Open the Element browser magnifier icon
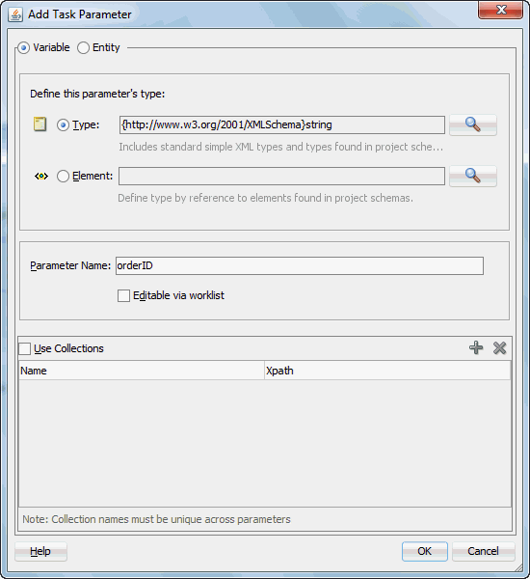This screenshot has width=530, height=579. 473,176
